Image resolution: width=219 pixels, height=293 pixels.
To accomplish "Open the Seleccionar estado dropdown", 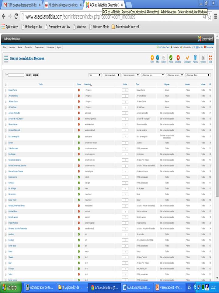I will coord(112,75).
